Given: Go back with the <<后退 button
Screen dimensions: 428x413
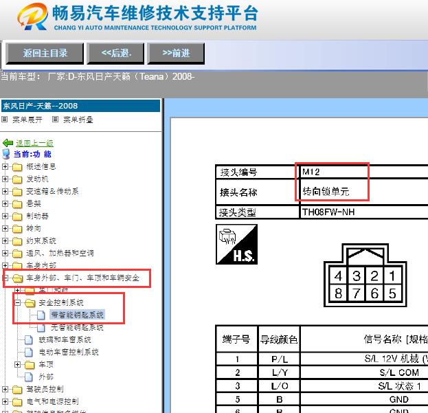Looking at the screenshot, I should (115, 53).
